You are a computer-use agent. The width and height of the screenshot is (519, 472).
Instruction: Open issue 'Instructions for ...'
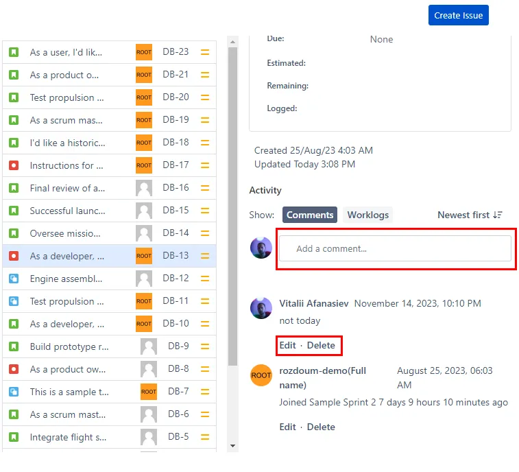click(67, 165)
